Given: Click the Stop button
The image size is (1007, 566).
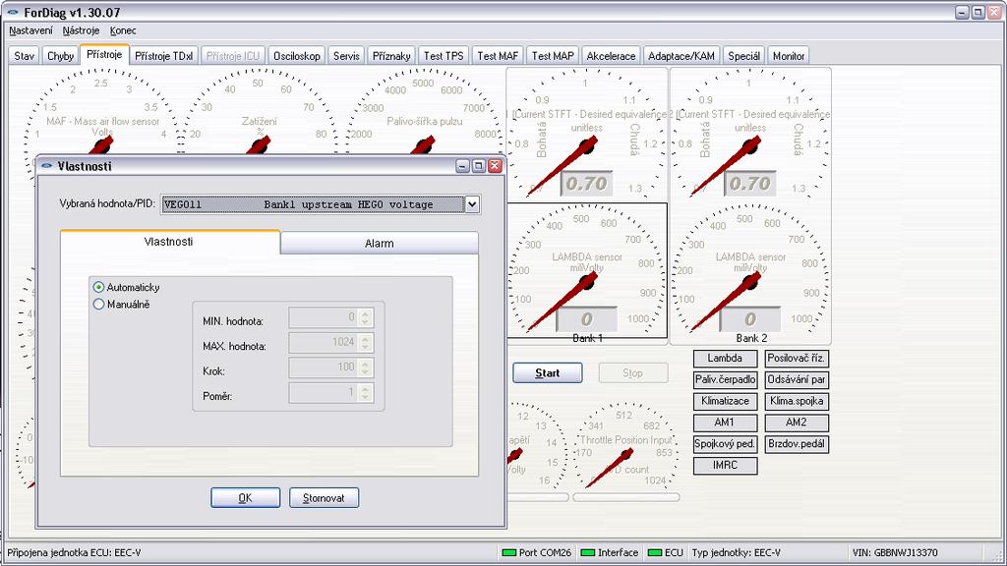Looking at the screenshot, I should (x=632, y=372).
